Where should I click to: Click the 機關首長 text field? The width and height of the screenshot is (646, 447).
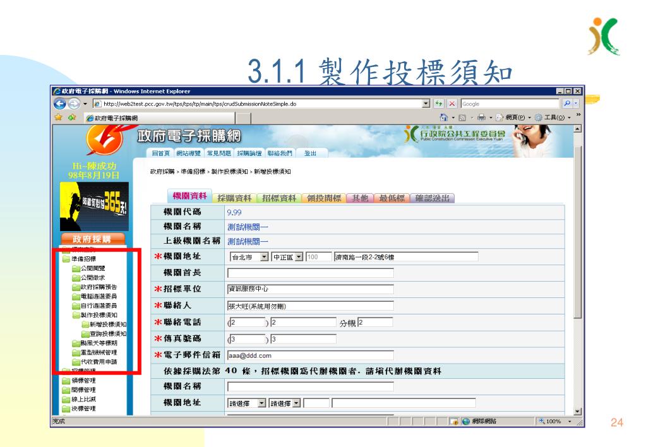click(310, 273)
